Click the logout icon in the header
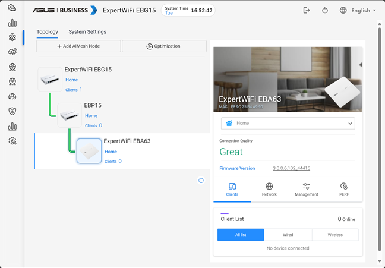 click(307, 10)
